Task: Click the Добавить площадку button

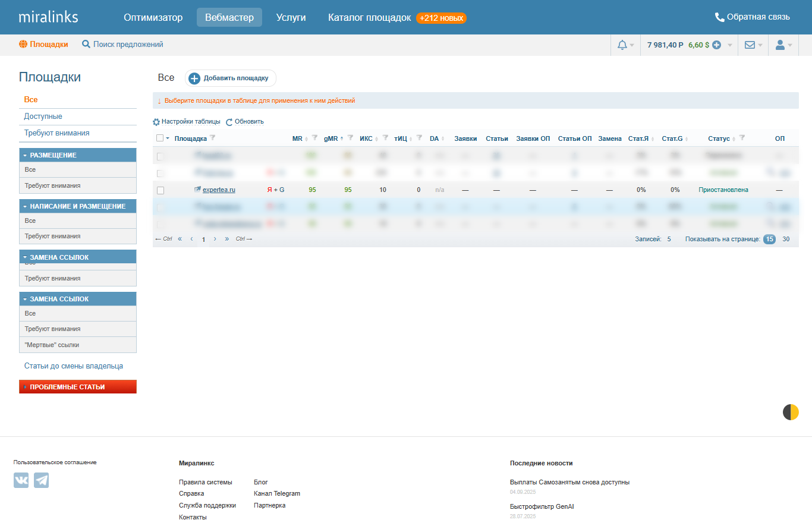Action: [230, 78]
